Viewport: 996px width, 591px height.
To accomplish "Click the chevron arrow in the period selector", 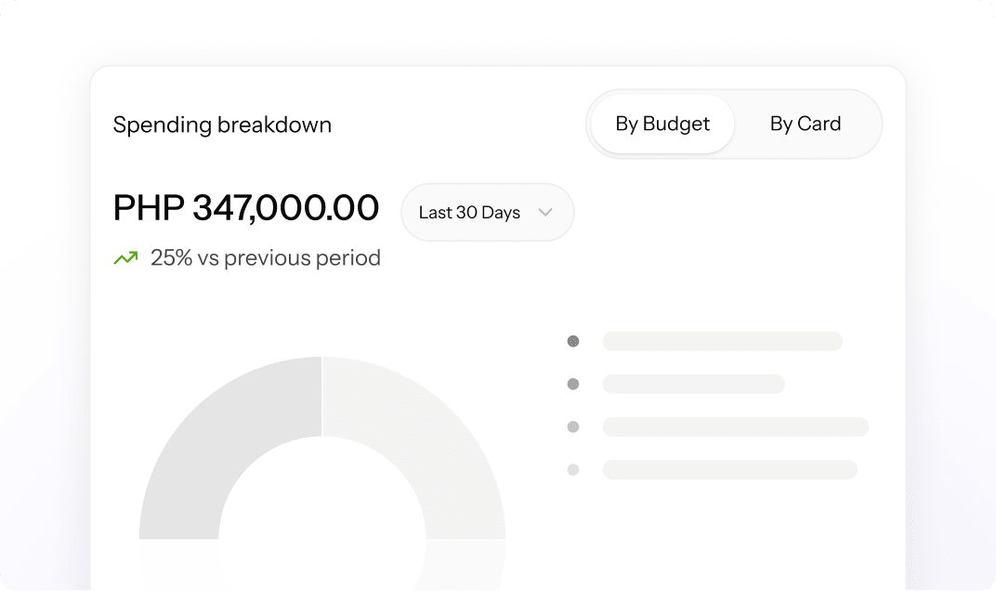I will (545, 213).
